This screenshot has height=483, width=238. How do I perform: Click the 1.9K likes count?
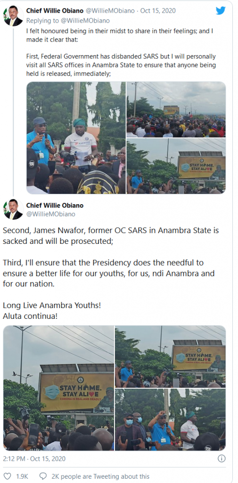coord(22,476)
